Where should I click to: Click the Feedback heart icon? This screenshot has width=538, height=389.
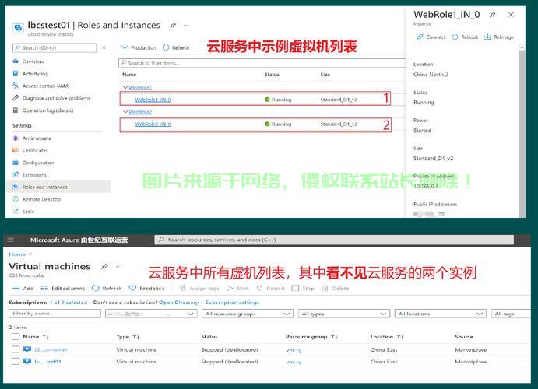pos(132,288)
